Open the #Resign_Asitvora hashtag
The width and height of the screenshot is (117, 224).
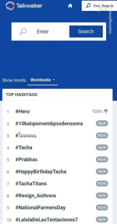tap(35, 195)
